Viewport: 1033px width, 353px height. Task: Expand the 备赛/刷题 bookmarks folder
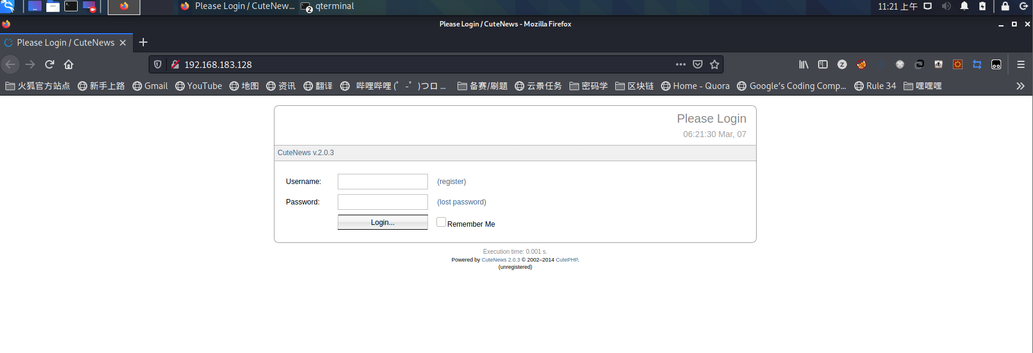pos(482,86)
